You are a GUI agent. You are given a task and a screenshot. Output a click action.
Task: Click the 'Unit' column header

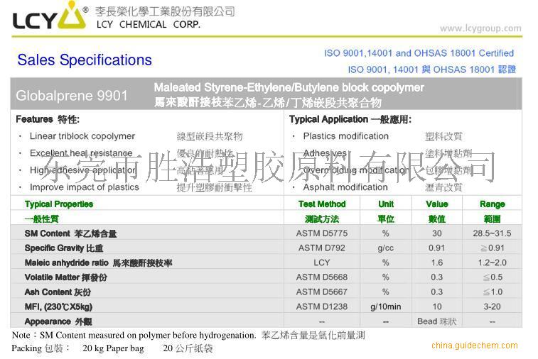click(x=386, y=204)
